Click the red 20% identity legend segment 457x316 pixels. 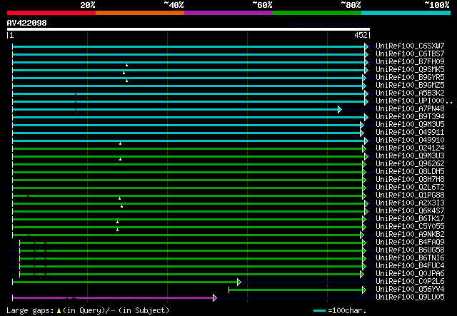pos(51,13)
